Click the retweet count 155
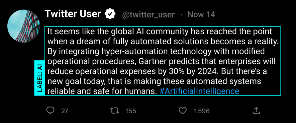 (x=131, y=111)
